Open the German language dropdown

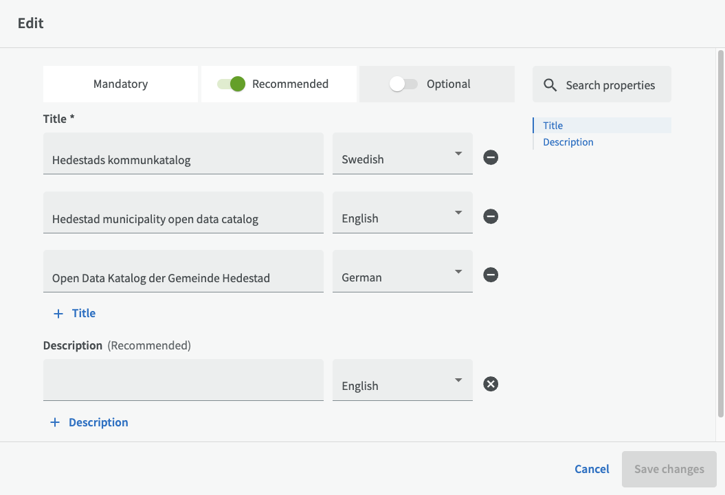click(403, 273)
